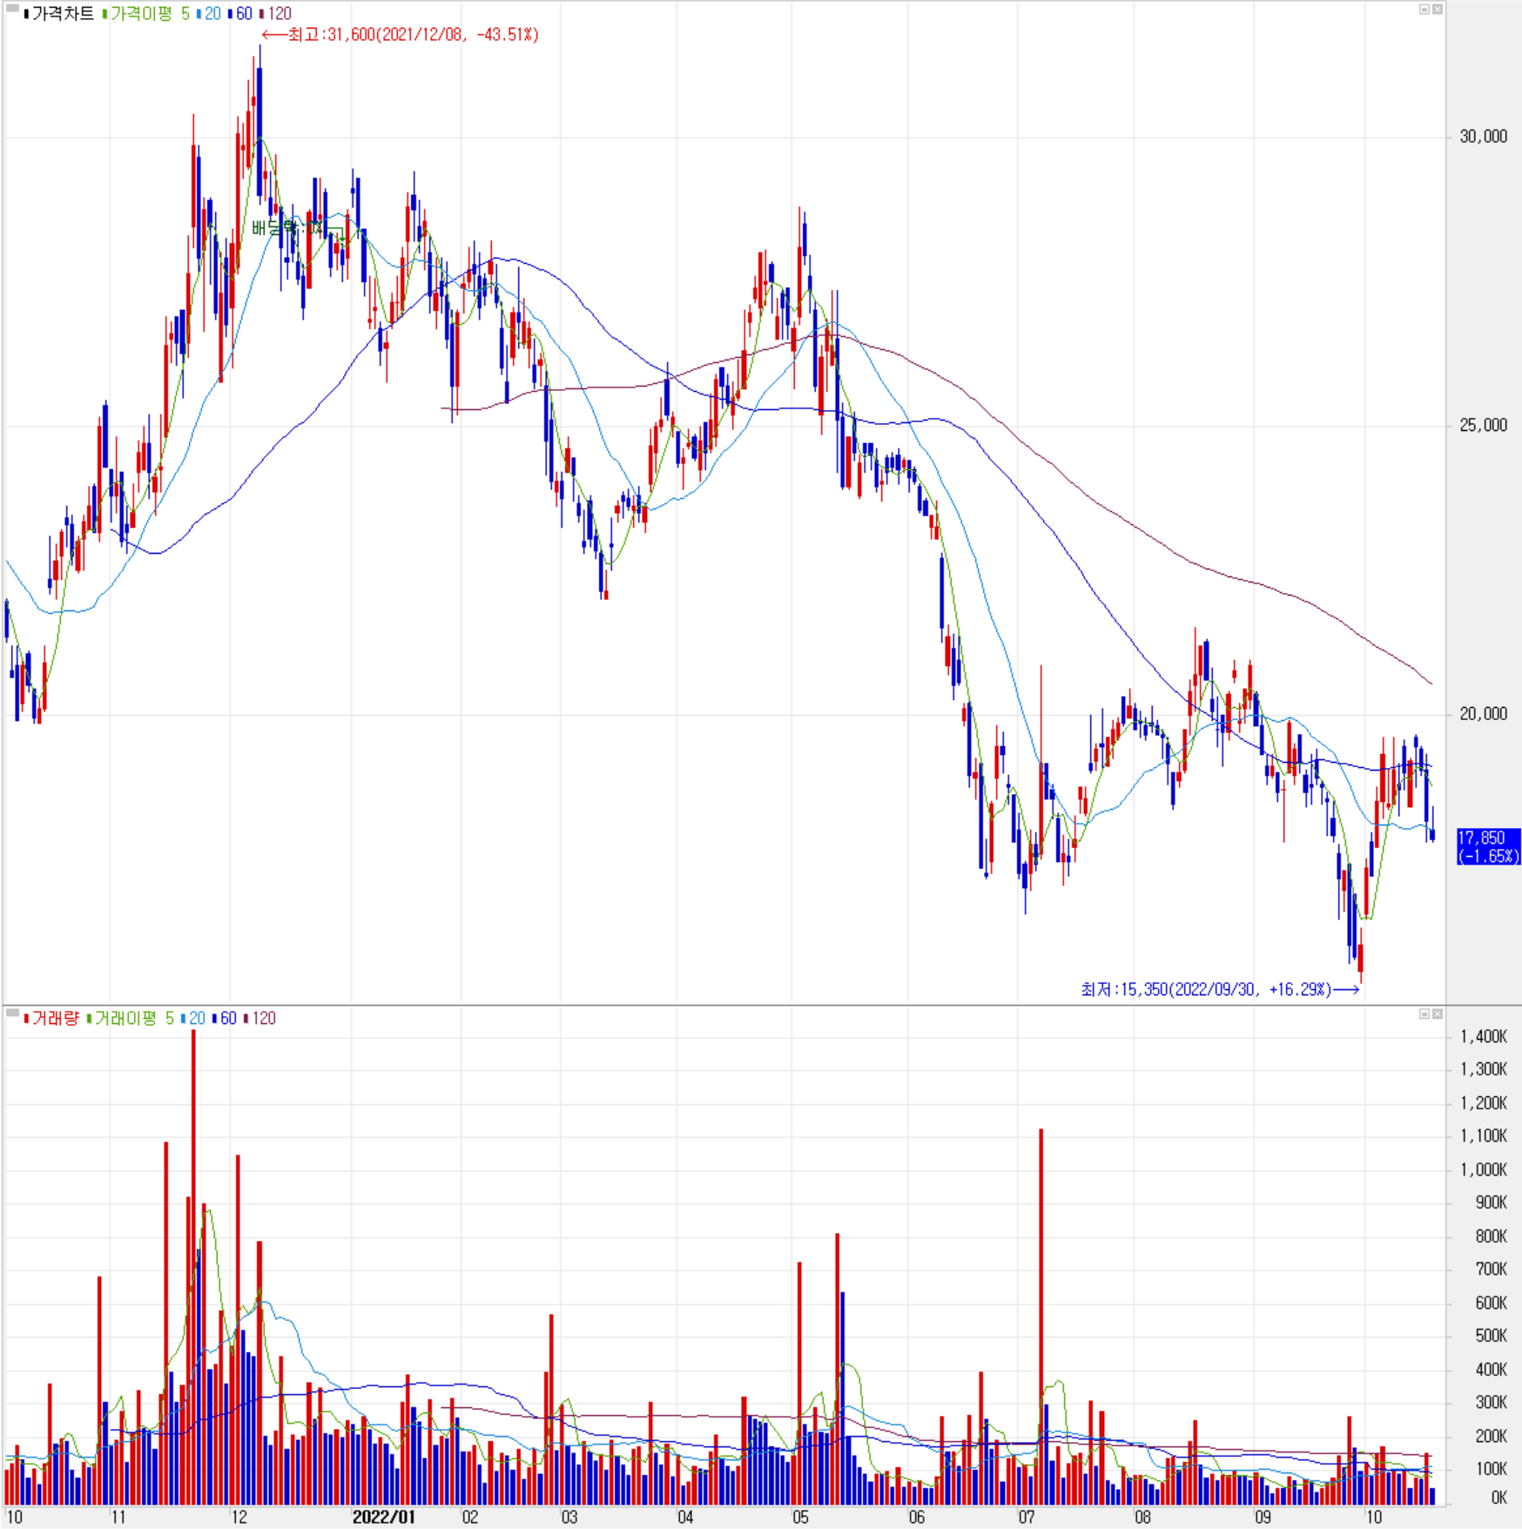This screenshot has height=1529, width=1522.
Task: Click the price panel maximize icon
Action: (x=1424, y=10)
